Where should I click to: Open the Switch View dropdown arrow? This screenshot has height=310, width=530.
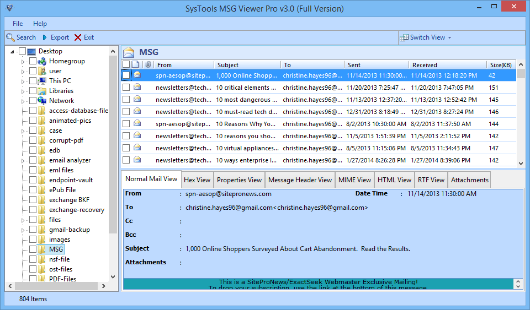(449, 38)
